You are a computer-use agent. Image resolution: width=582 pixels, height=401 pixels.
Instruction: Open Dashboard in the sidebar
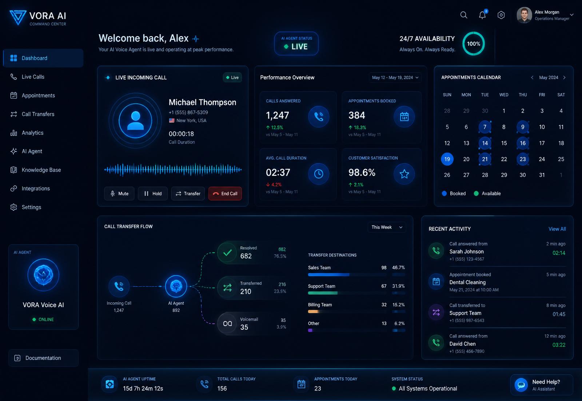(x=43, y=58)
